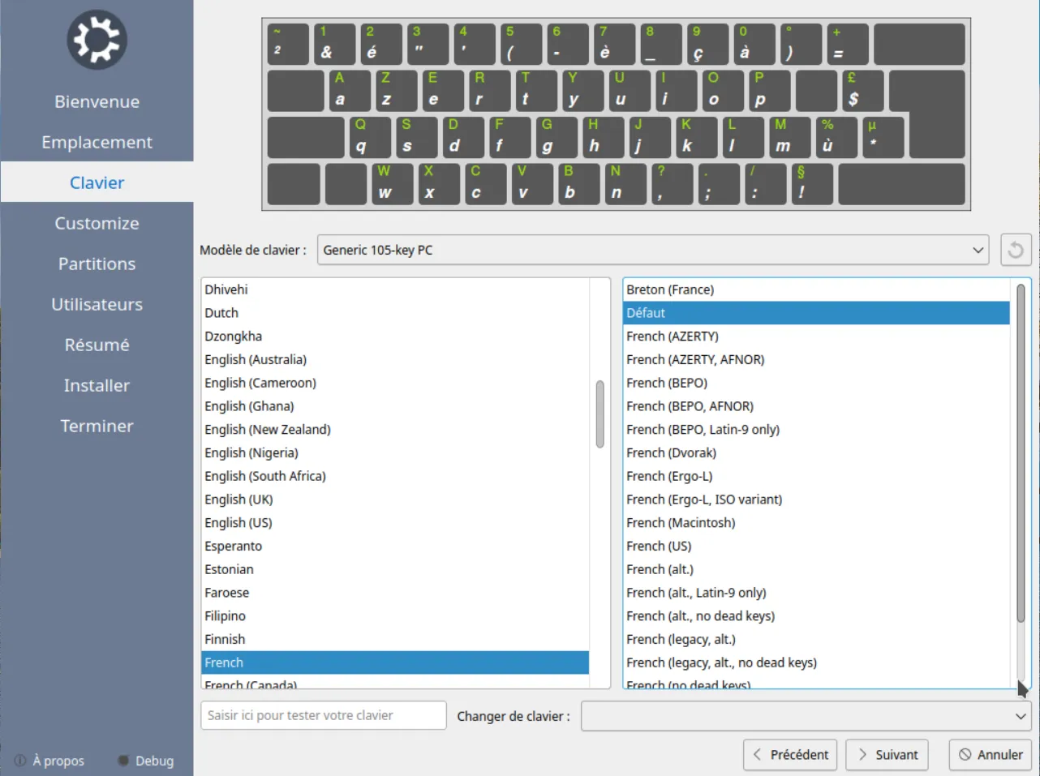
Task: Pick Esperanto from the layout list
Action: [x=234, y=547]
